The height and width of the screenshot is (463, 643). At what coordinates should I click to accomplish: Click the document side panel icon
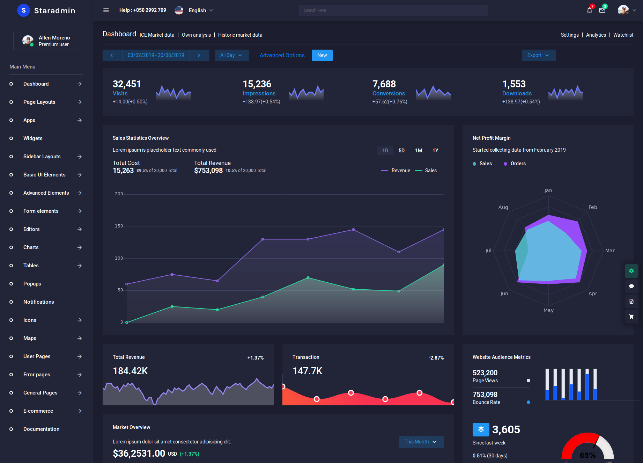coord(631,301)
